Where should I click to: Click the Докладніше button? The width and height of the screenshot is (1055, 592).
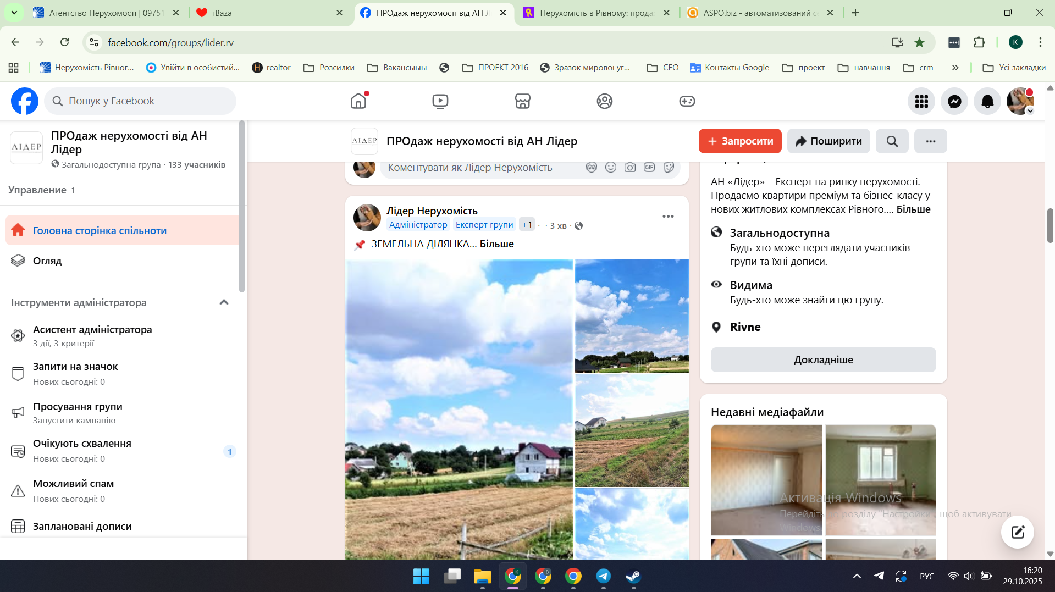(x=823, y=360)
